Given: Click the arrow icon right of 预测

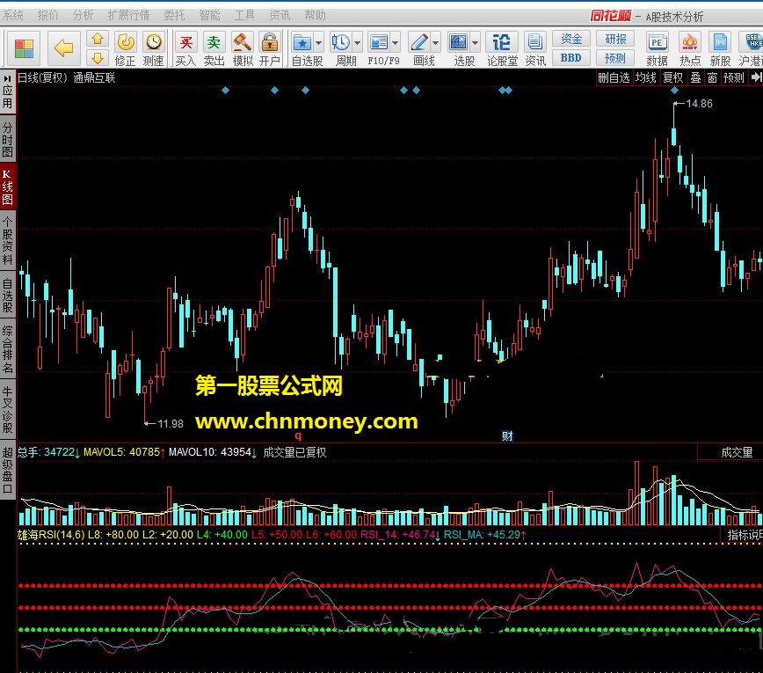Looking at the screenshot, I should click(756, 77).
